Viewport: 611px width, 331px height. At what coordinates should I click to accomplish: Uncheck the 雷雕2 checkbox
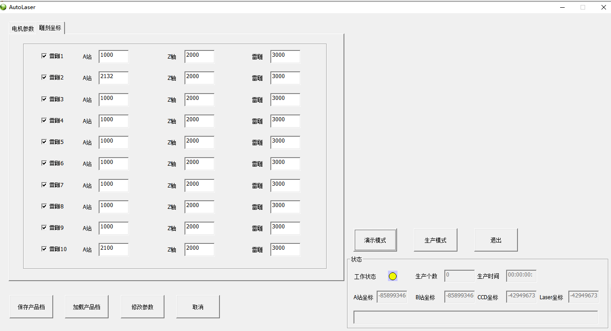[x=44, y=77]
